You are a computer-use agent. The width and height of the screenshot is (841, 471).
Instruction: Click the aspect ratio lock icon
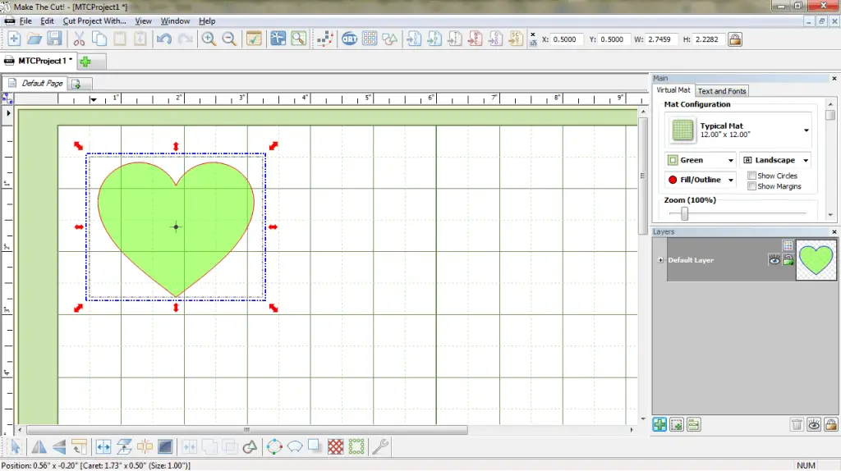(735, 39)
